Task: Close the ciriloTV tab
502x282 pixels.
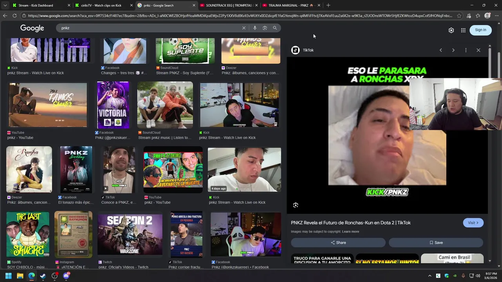Action: pyautogui.click(x=131, y=5)
